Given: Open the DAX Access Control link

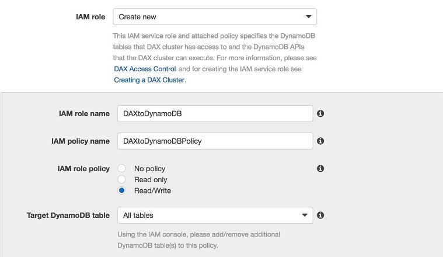Looking at the screenshot, I should 145,69.
